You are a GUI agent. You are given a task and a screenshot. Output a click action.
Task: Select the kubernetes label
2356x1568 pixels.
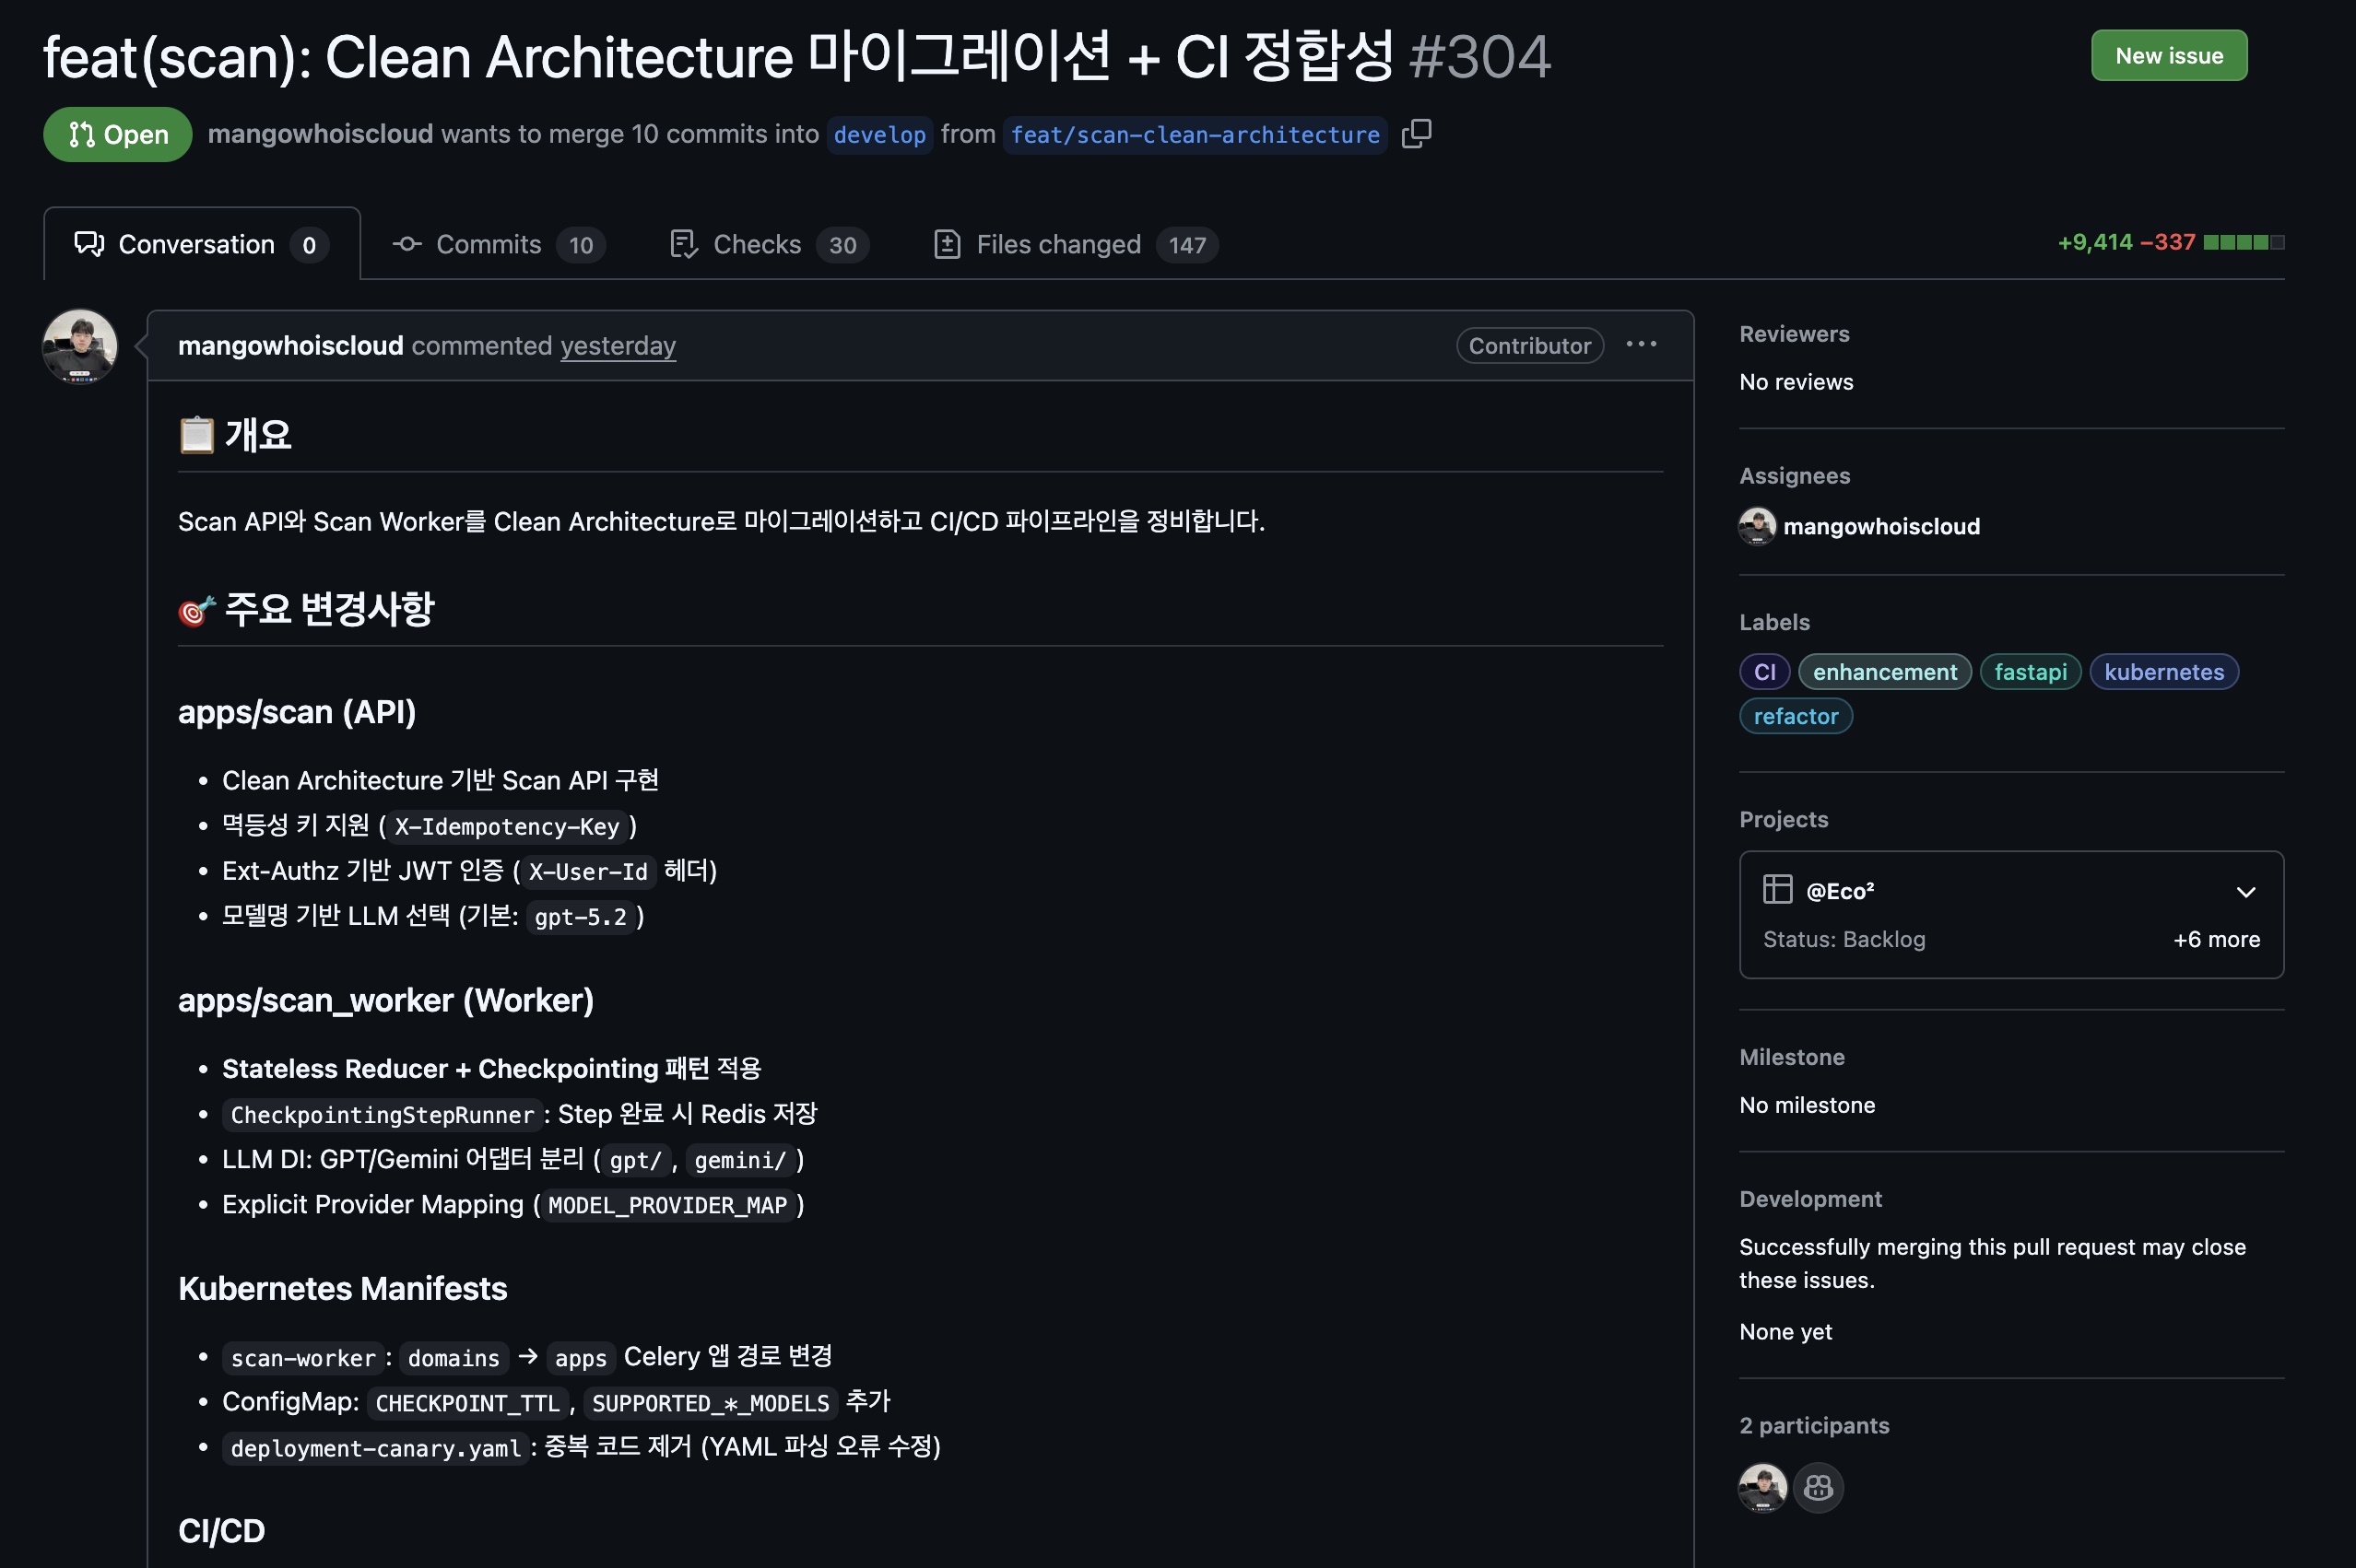(2163, 672)
